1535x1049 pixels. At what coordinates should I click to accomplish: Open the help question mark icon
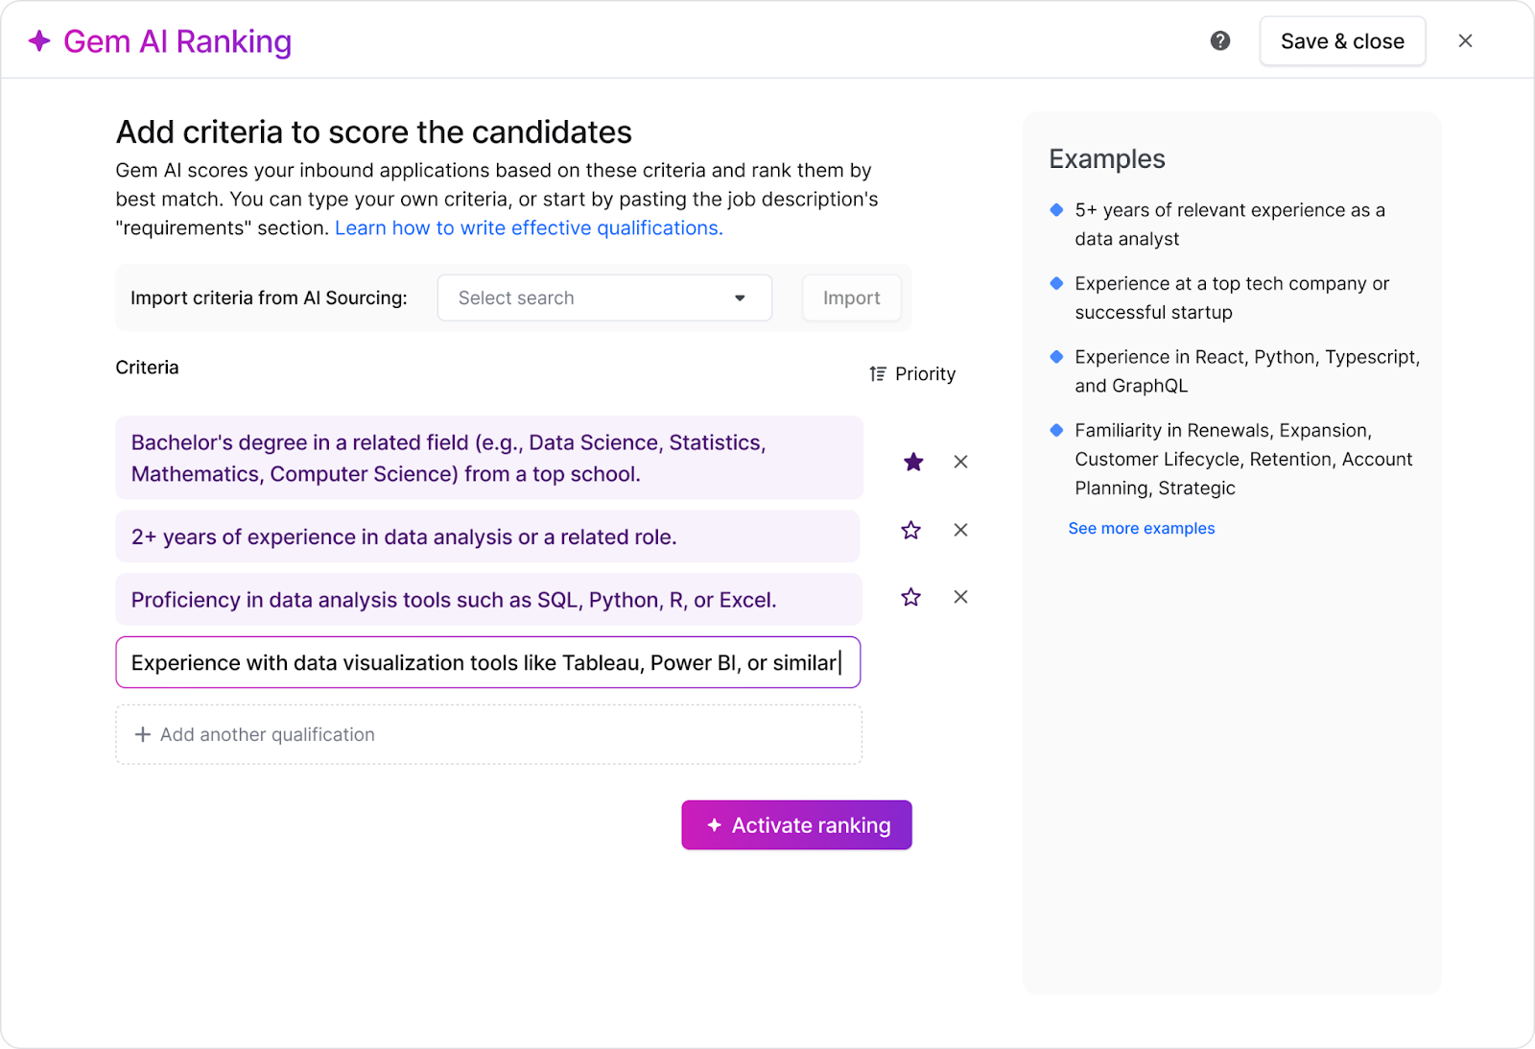point(1220,41)
